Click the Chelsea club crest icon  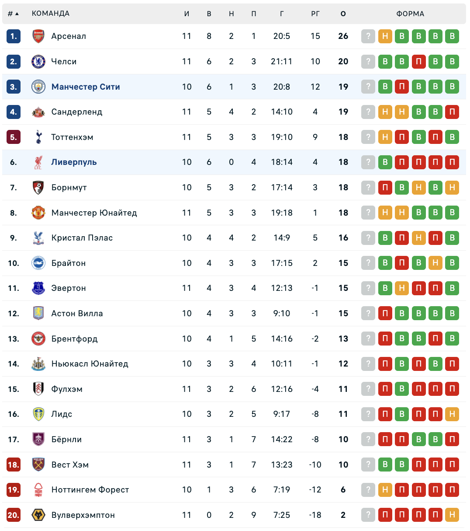click(x=38, y=62)
